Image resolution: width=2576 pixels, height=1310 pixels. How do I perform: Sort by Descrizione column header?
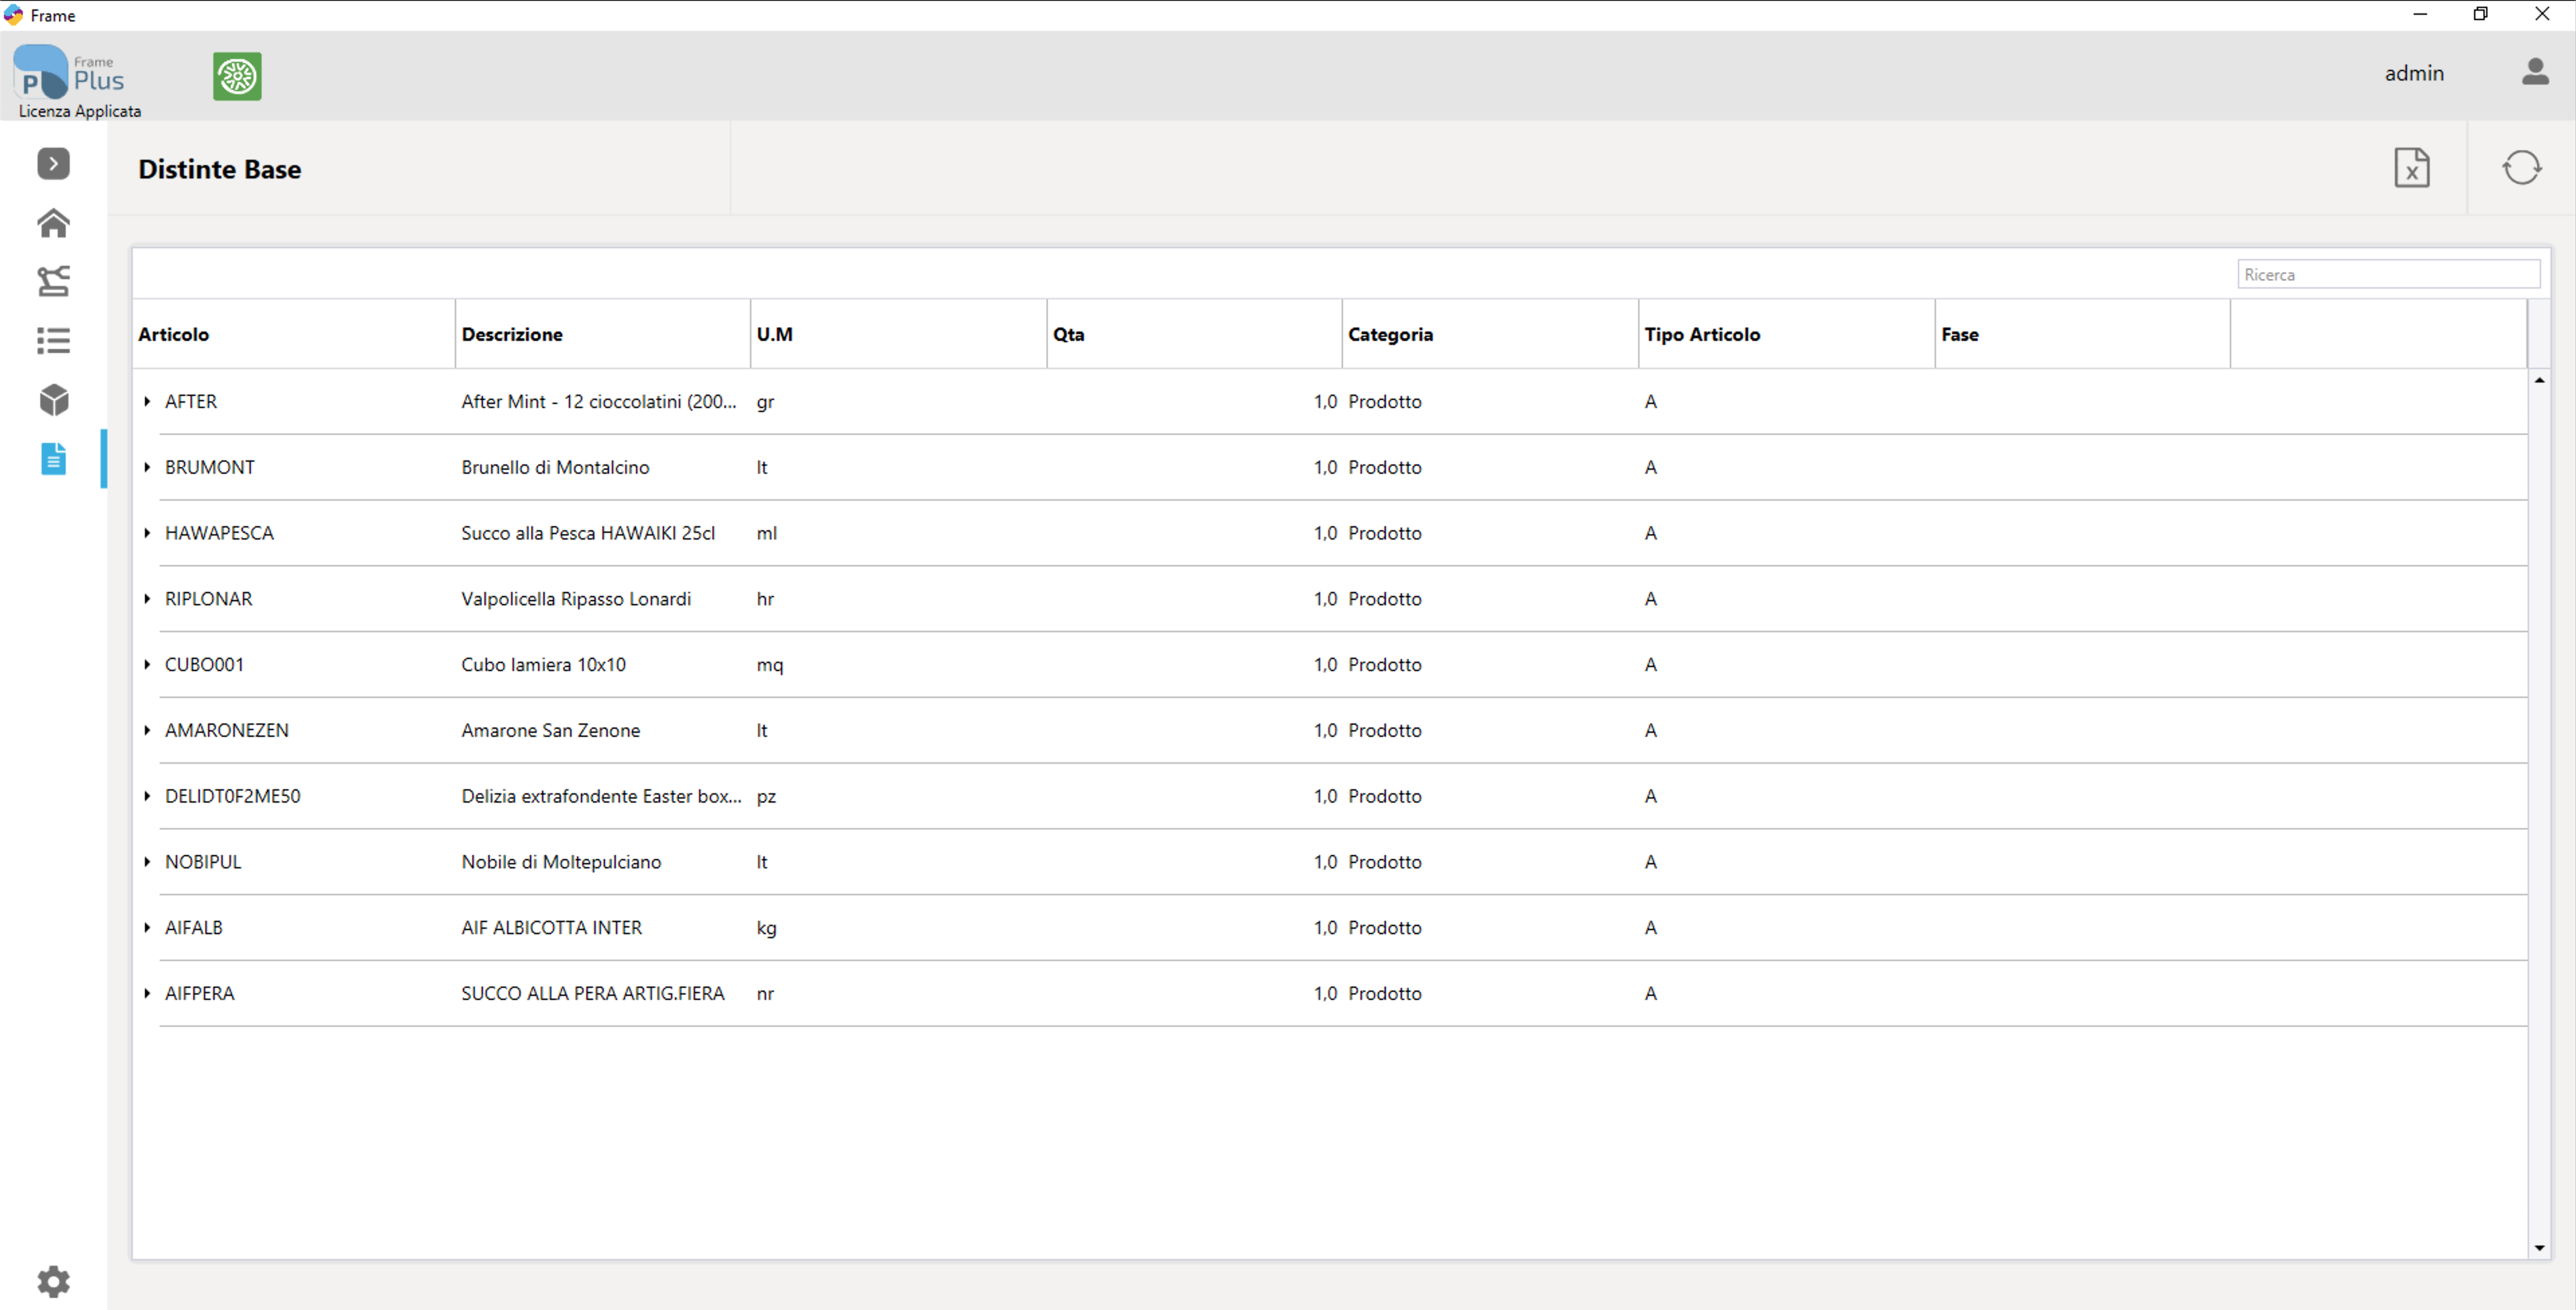pyautogui.click(x=603, y=334)
